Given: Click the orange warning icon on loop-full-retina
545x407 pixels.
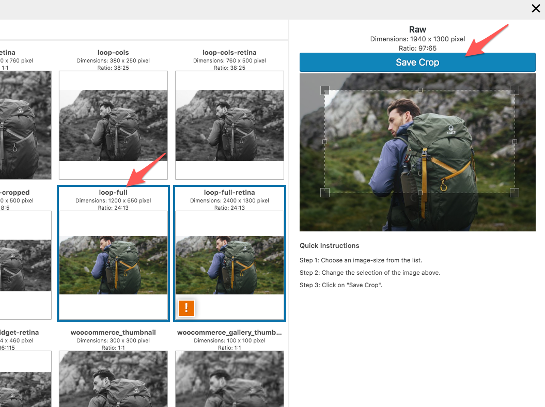Looking at the screenshot, I should (186, 307).
